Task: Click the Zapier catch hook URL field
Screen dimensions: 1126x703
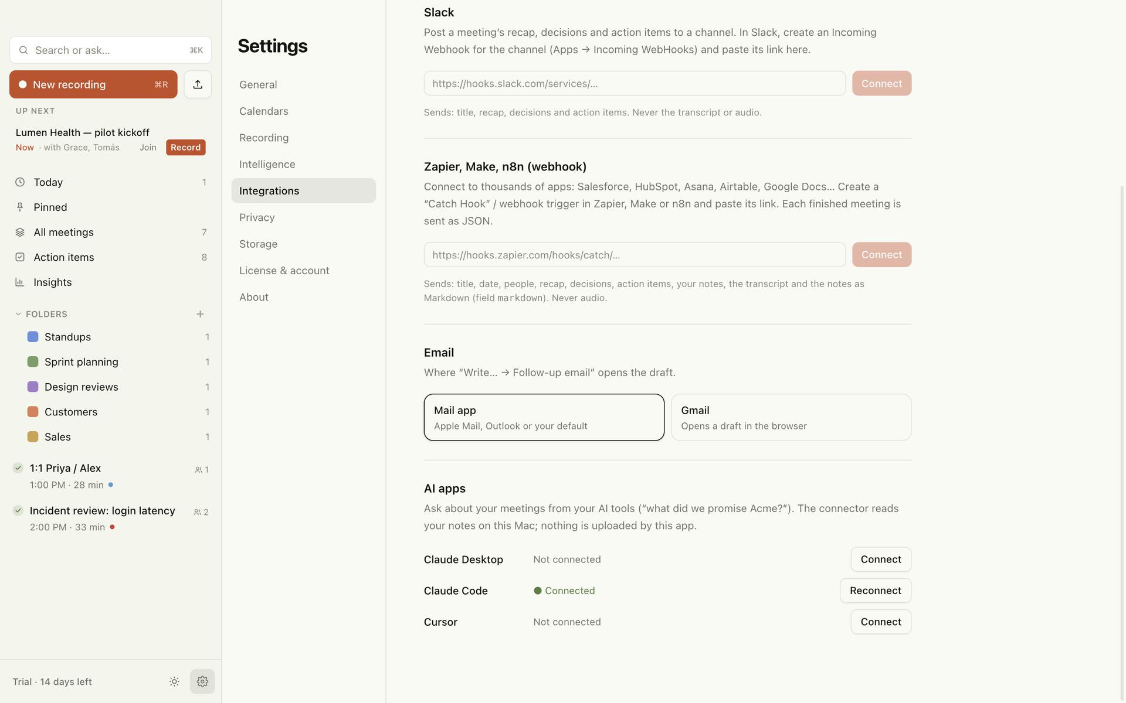Action: [635, 255]
